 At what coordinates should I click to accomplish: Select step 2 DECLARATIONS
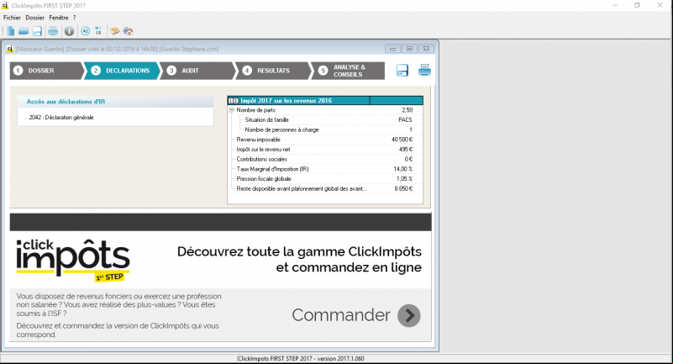coord(122,71)
